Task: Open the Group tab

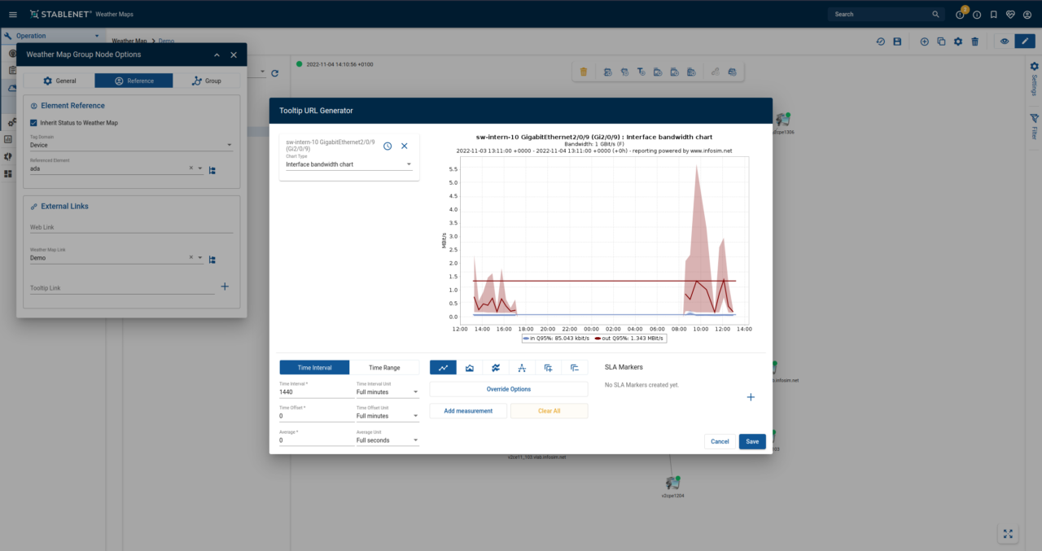Action: (207, 81)
